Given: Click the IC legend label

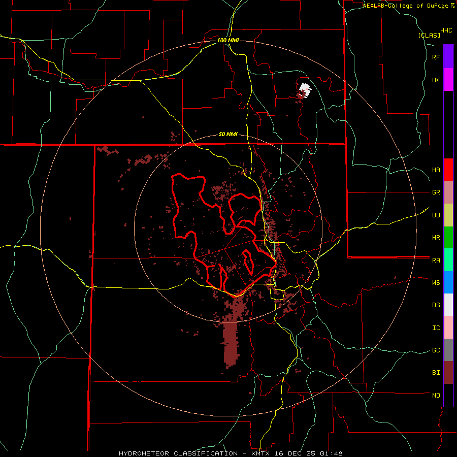Looking at the screenshot, I should pyautogui.click(x=436, y=328).
